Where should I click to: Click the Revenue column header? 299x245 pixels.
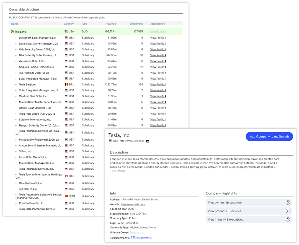tap(111, 24)
